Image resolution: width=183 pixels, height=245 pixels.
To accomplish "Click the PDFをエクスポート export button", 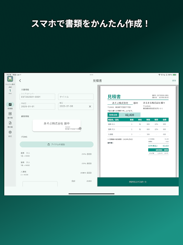I will coord(138,182).
